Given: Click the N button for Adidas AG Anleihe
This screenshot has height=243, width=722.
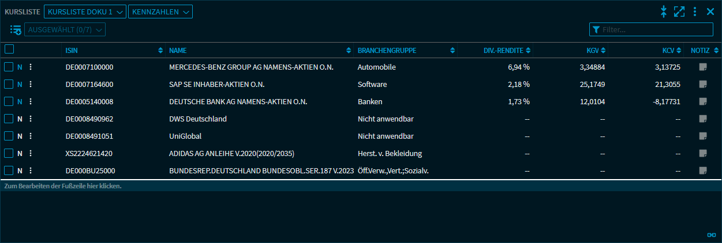Looking at the screenshot, I should click(x=20, y=154).
